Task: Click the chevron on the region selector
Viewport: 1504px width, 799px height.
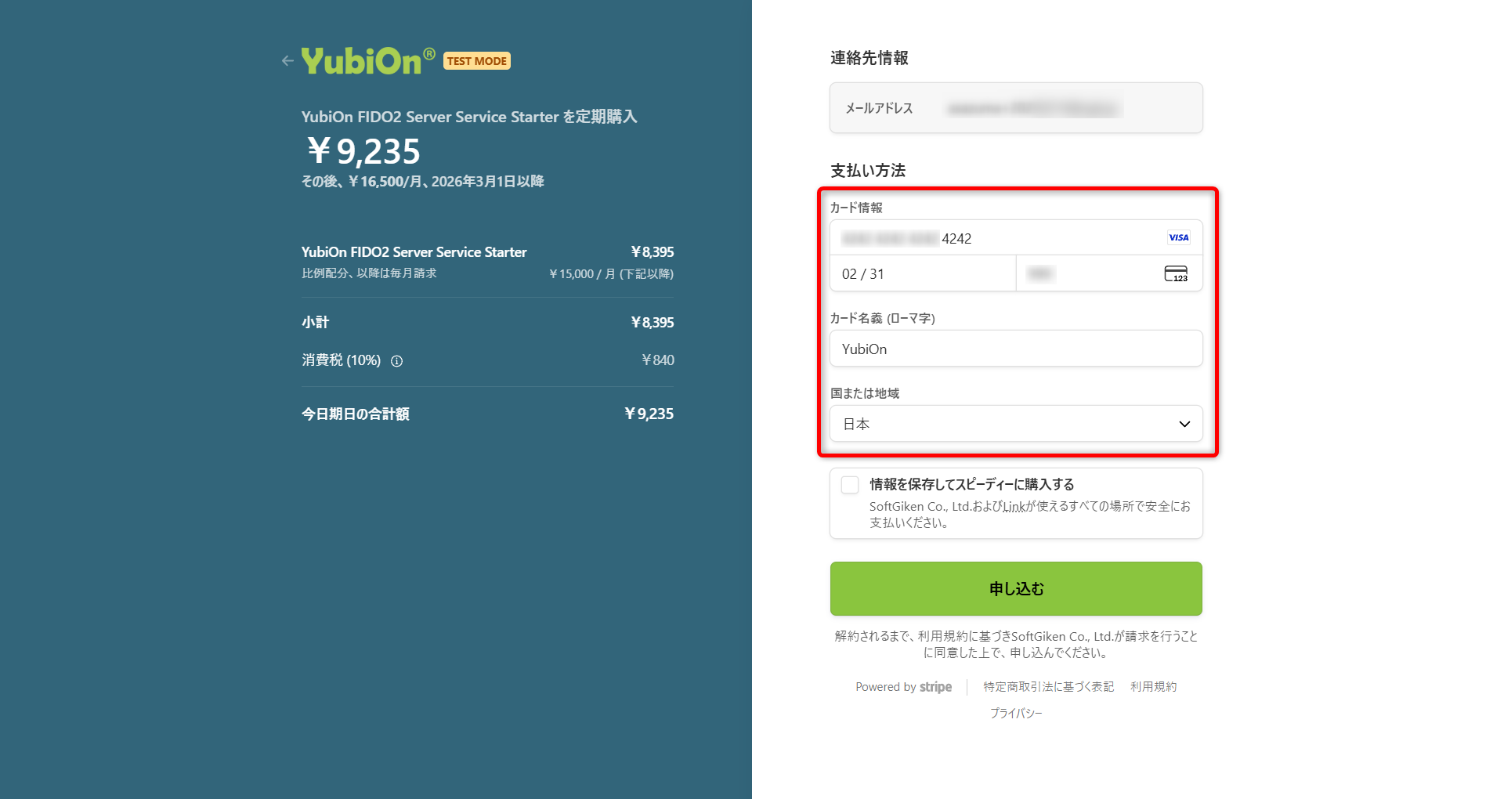Action: tap(1184, 424)
